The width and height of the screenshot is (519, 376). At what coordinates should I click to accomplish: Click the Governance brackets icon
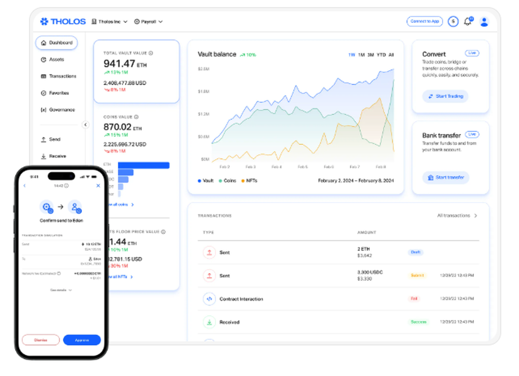(x=44, y=110)
